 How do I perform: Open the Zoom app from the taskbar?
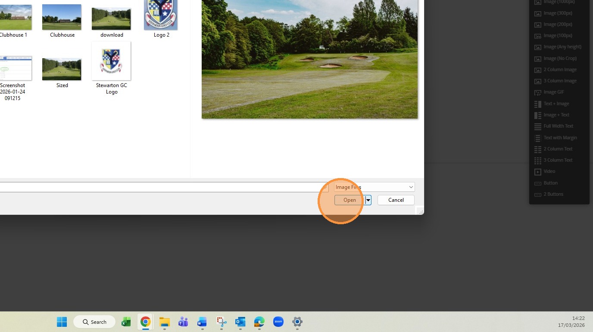[278, 322]
